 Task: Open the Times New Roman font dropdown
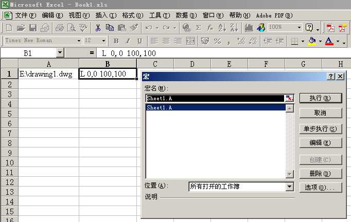pyautogui.click(x=79, y=41)
